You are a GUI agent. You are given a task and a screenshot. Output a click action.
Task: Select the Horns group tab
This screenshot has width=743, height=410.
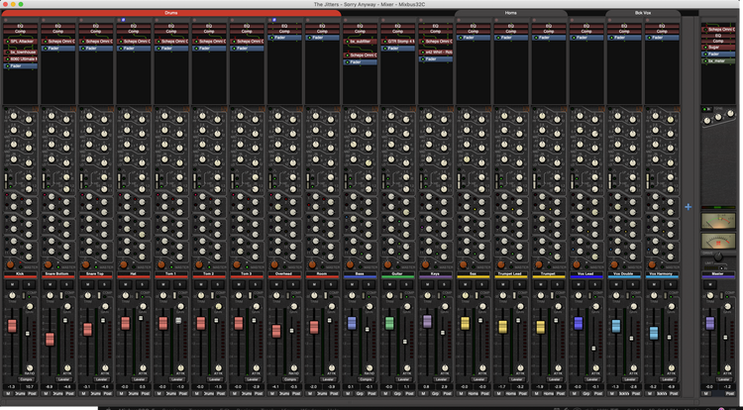pyautogui.click(x=510, y=13)
